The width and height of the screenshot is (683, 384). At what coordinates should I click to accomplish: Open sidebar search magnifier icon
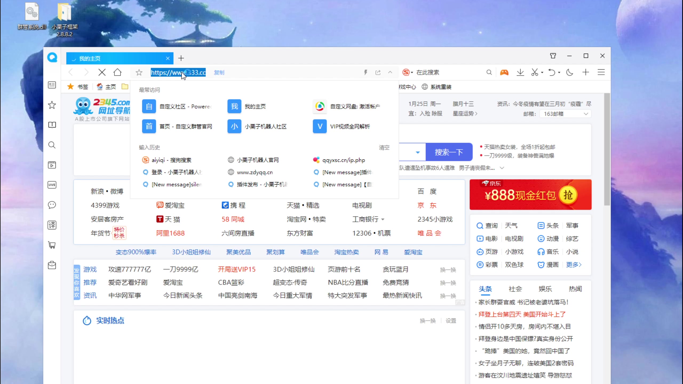(52, 145)
